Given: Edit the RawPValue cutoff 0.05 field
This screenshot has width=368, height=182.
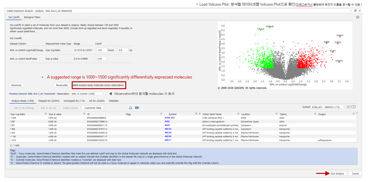Looking at the screenshot, I should tap(101, 58).
